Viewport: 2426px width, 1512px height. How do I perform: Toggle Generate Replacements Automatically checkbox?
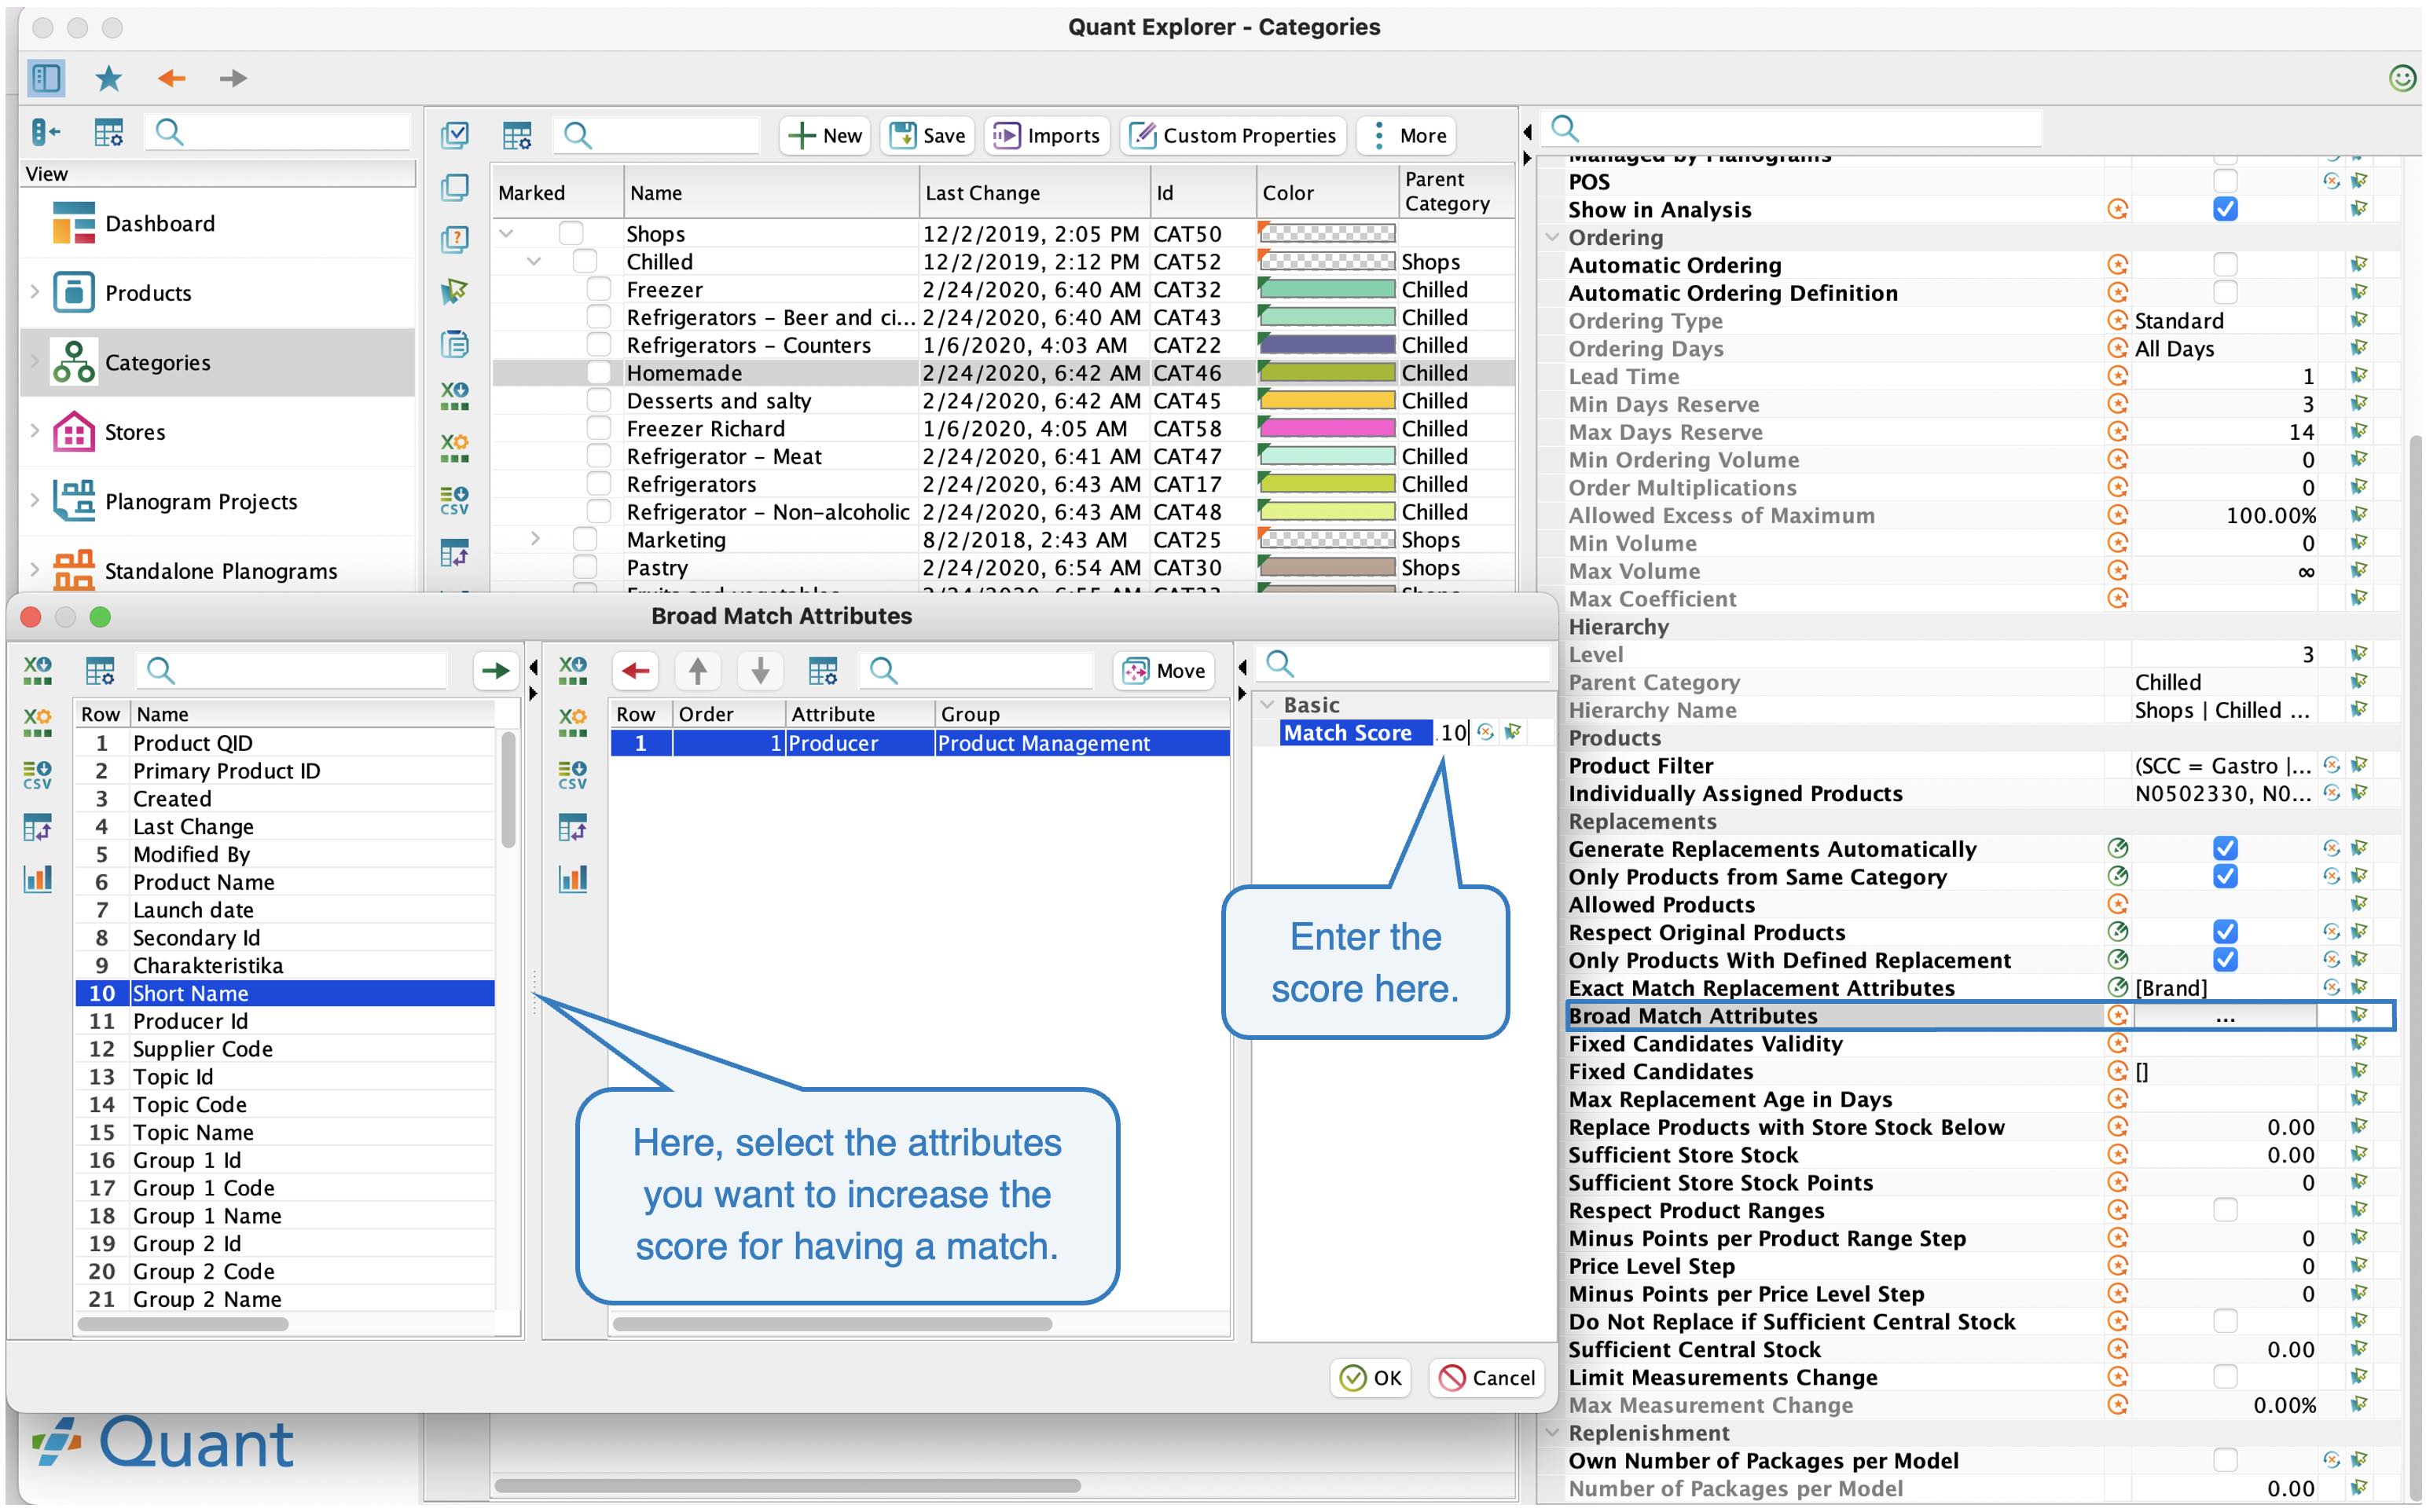[2225, 848]
